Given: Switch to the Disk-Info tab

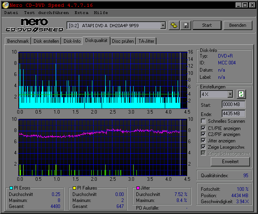Looking at the screenshot, I should click(x=72, y=41).
